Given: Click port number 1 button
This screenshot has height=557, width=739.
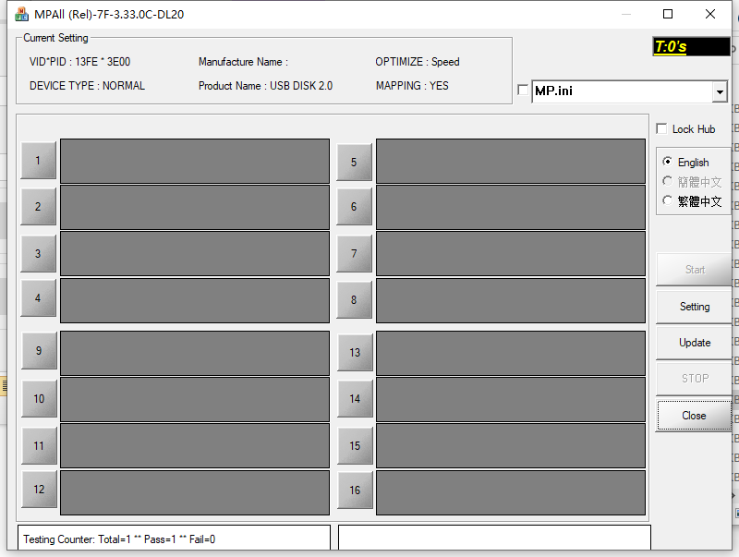Looking at the screenshot, I should tap(38, 161).
